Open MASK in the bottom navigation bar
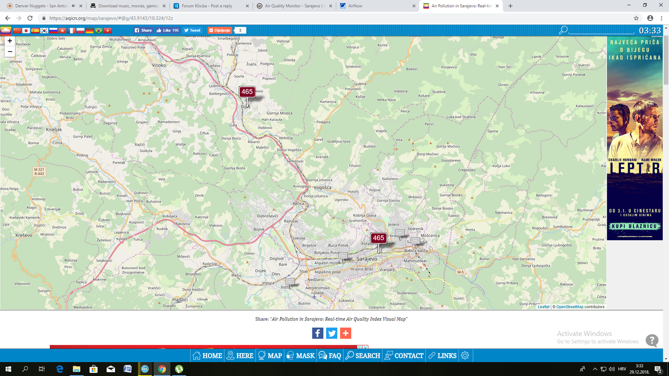Screen dimensions: 669x376 point(300,356)
